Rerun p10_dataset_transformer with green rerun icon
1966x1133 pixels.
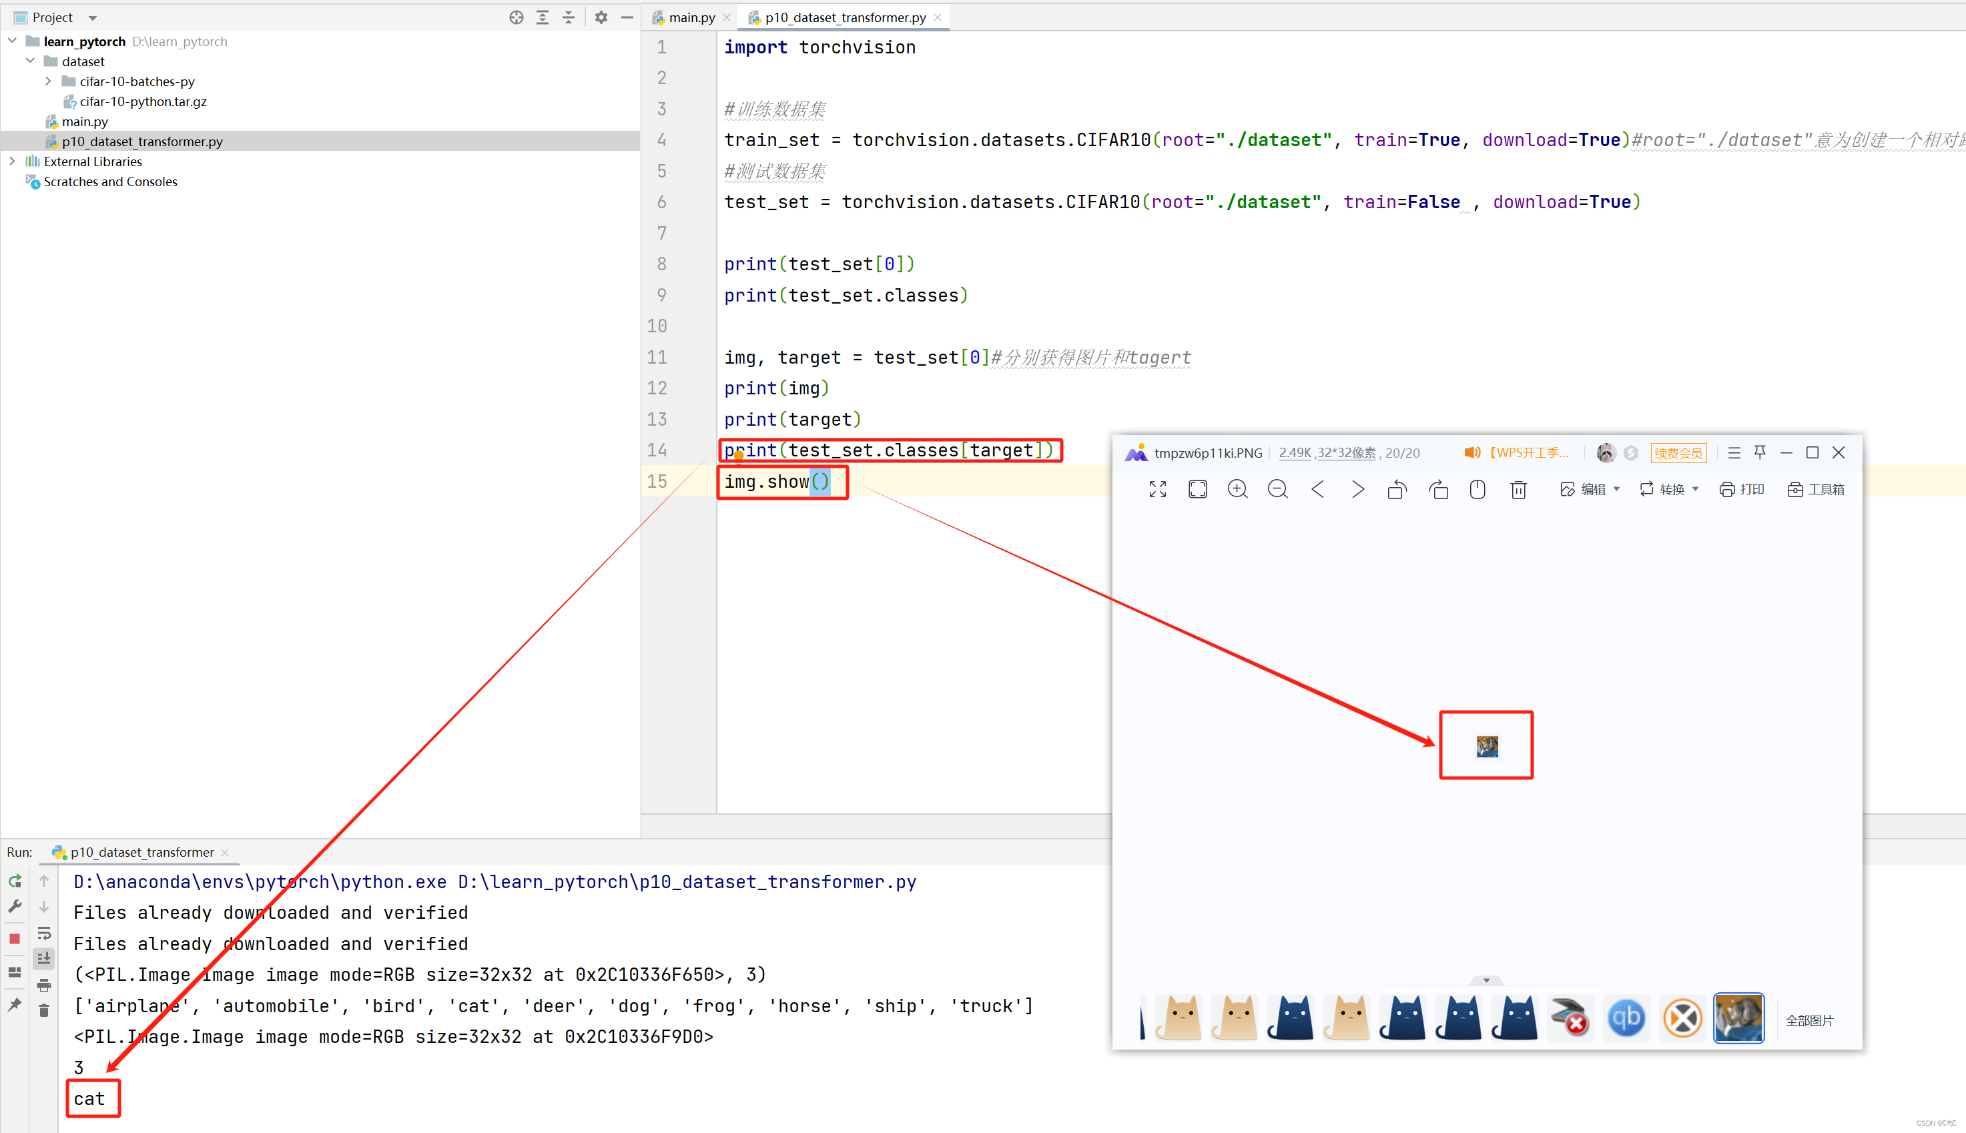click(x=15, y=881)
